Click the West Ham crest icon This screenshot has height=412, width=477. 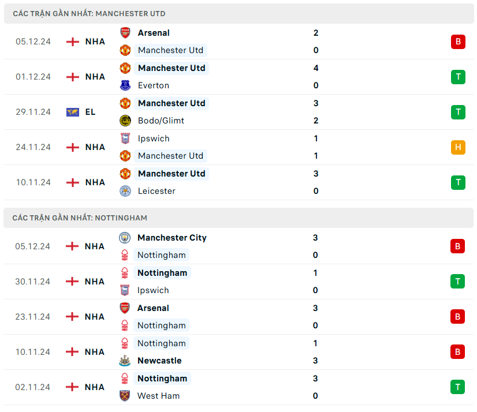125,396
